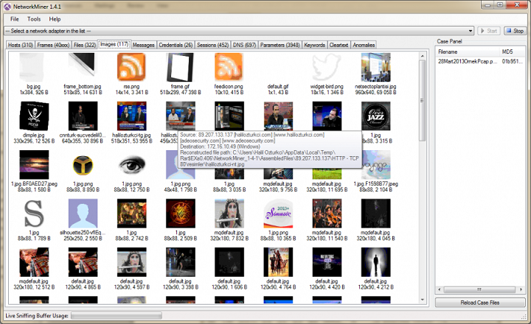Select the 28Mart2013OrnekPcap case file row

point(480,61)
